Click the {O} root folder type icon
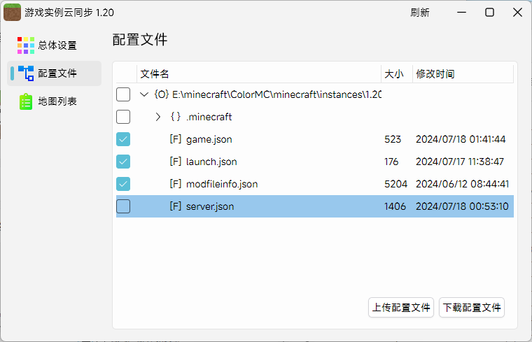Screen dimensions: 532x342 (x=161, y=94)
